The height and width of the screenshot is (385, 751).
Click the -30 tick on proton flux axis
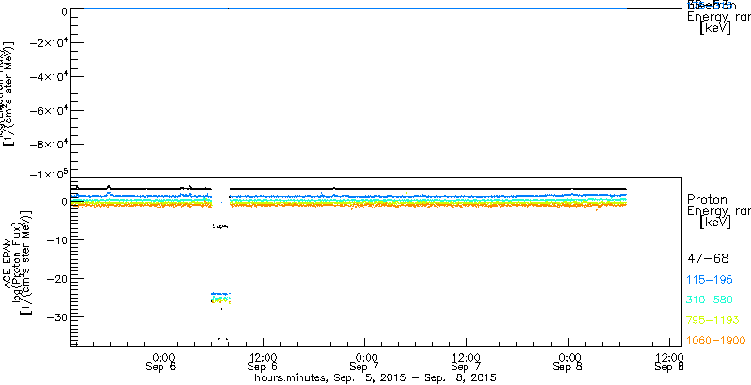click(x=55, y=316)
